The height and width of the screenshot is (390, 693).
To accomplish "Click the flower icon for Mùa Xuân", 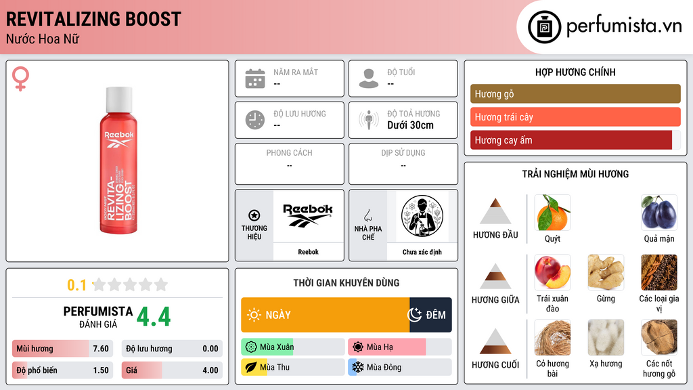I will (x=251, y=347).
